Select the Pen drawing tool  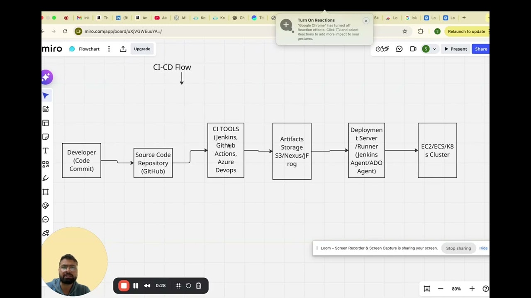click(46, 178)
